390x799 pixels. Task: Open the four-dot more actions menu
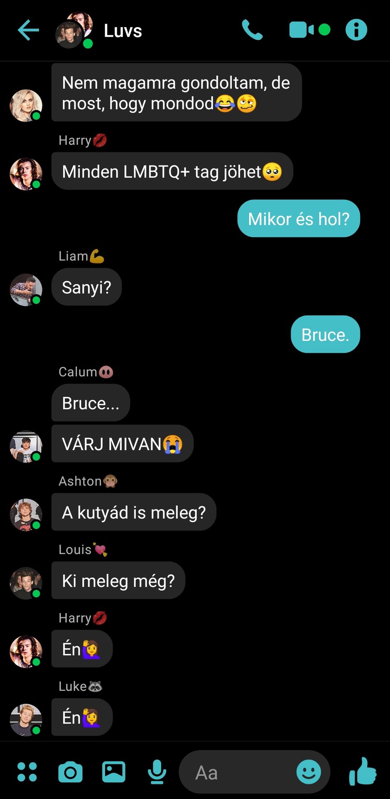27,772
